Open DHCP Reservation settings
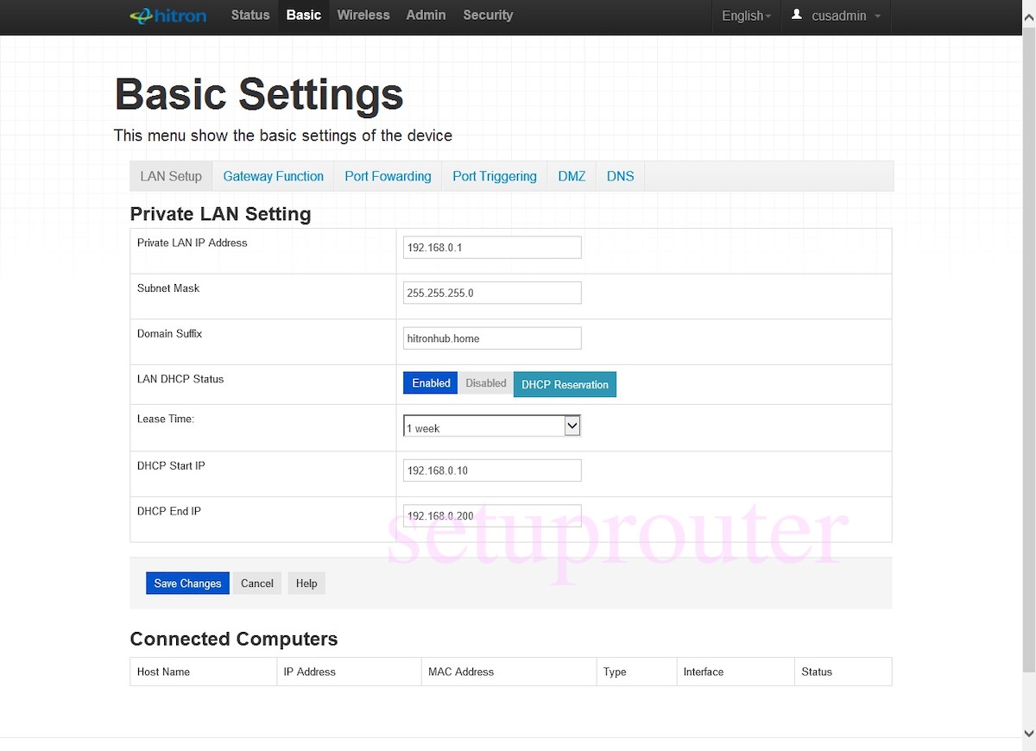 pos(565,384)
